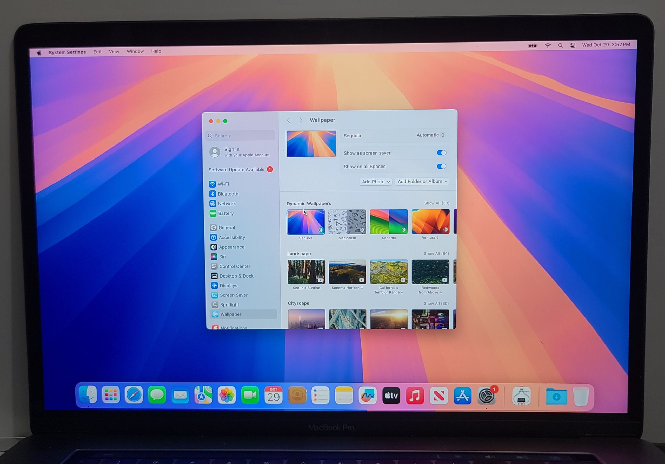The height and width of the screenshot is (464, 665).
Task: Open Photos from the Dock
Action: (227, 395)
